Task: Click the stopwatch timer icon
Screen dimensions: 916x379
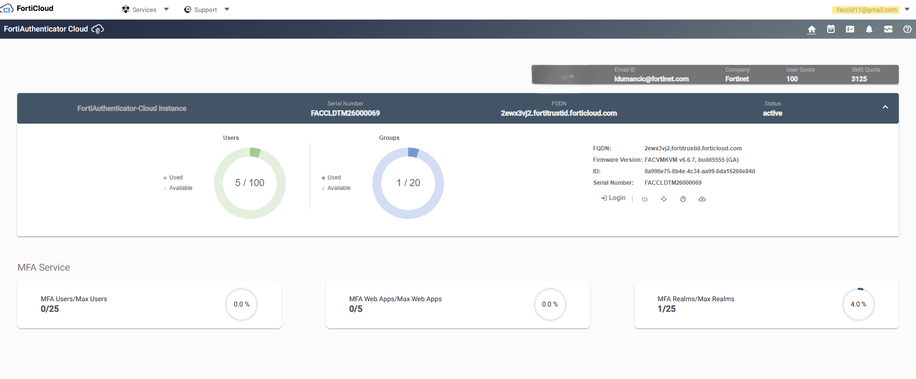Action: 683,199
